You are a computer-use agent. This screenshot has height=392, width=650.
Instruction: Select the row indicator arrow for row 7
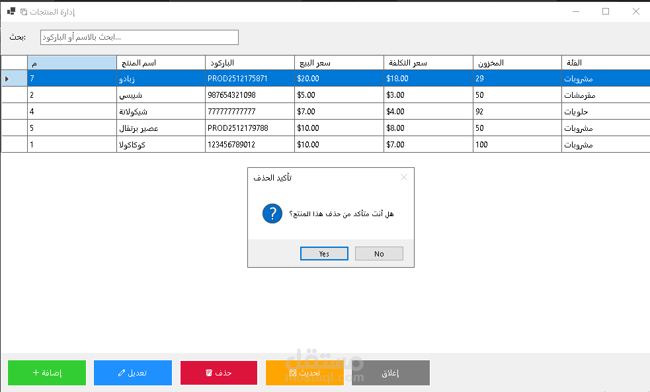click(x=7, y=79)
